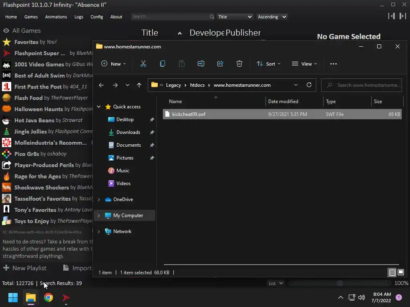Open Chrome from taskbar
The height and width of the screenshot is (307, 410).
tap(48, 297)
